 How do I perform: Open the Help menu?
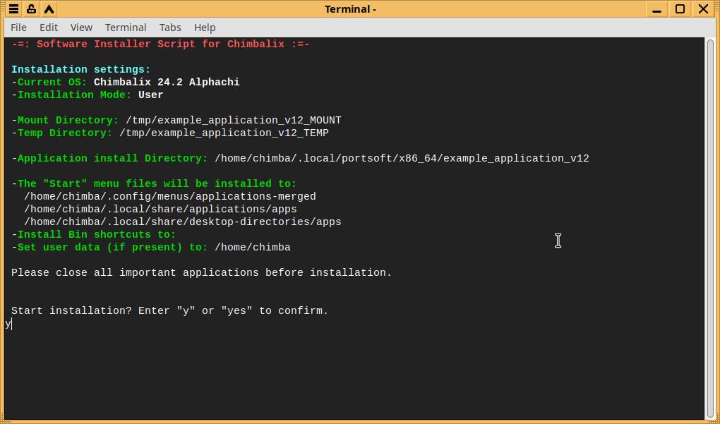click(x=205, y=28)
